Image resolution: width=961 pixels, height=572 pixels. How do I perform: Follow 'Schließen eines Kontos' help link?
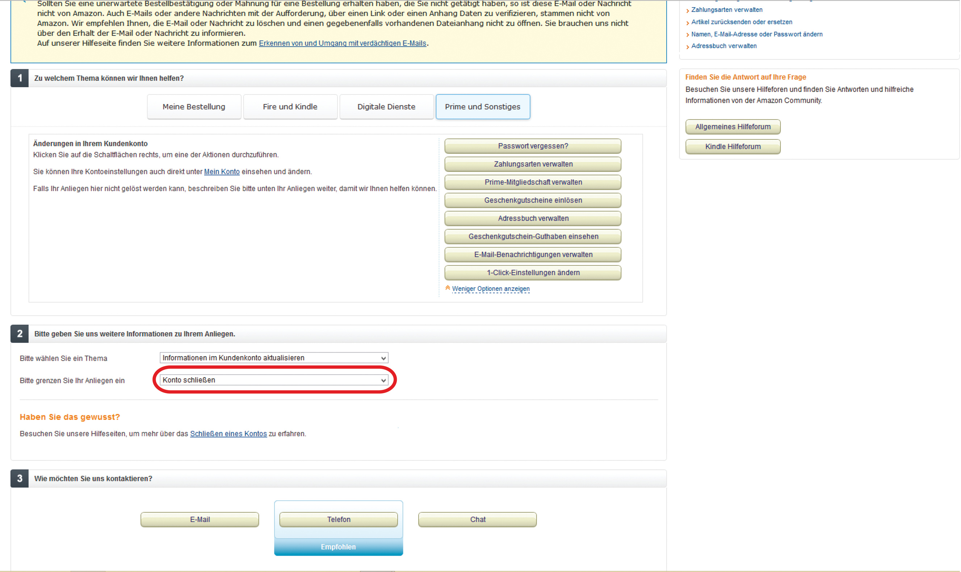228,434
